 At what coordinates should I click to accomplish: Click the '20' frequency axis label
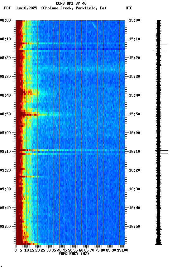37,250
